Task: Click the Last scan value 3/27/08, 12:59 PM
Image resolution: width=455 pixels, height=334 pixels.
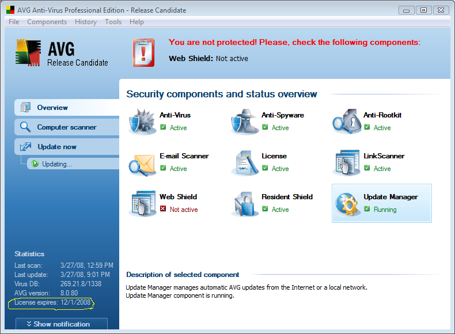Action: [x=87, y=265]
